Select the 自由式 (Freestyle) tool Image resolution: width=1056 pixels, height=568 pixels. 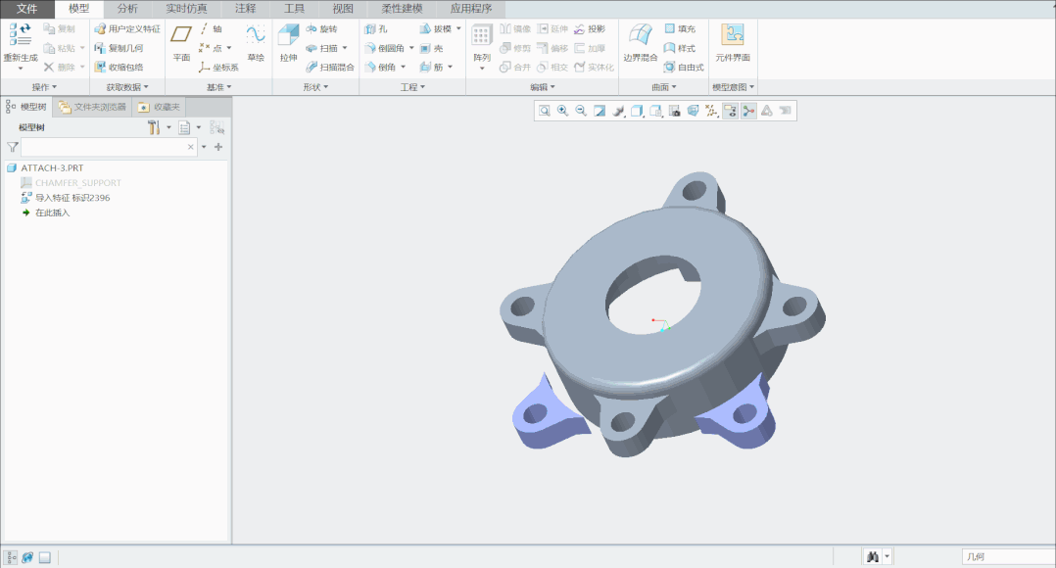click(684, 67)
